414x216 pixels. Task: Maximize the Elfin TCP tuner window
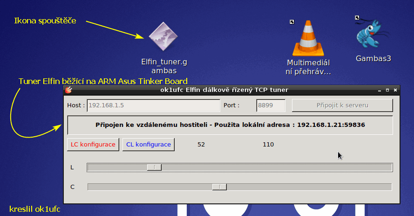click(387, 90)
